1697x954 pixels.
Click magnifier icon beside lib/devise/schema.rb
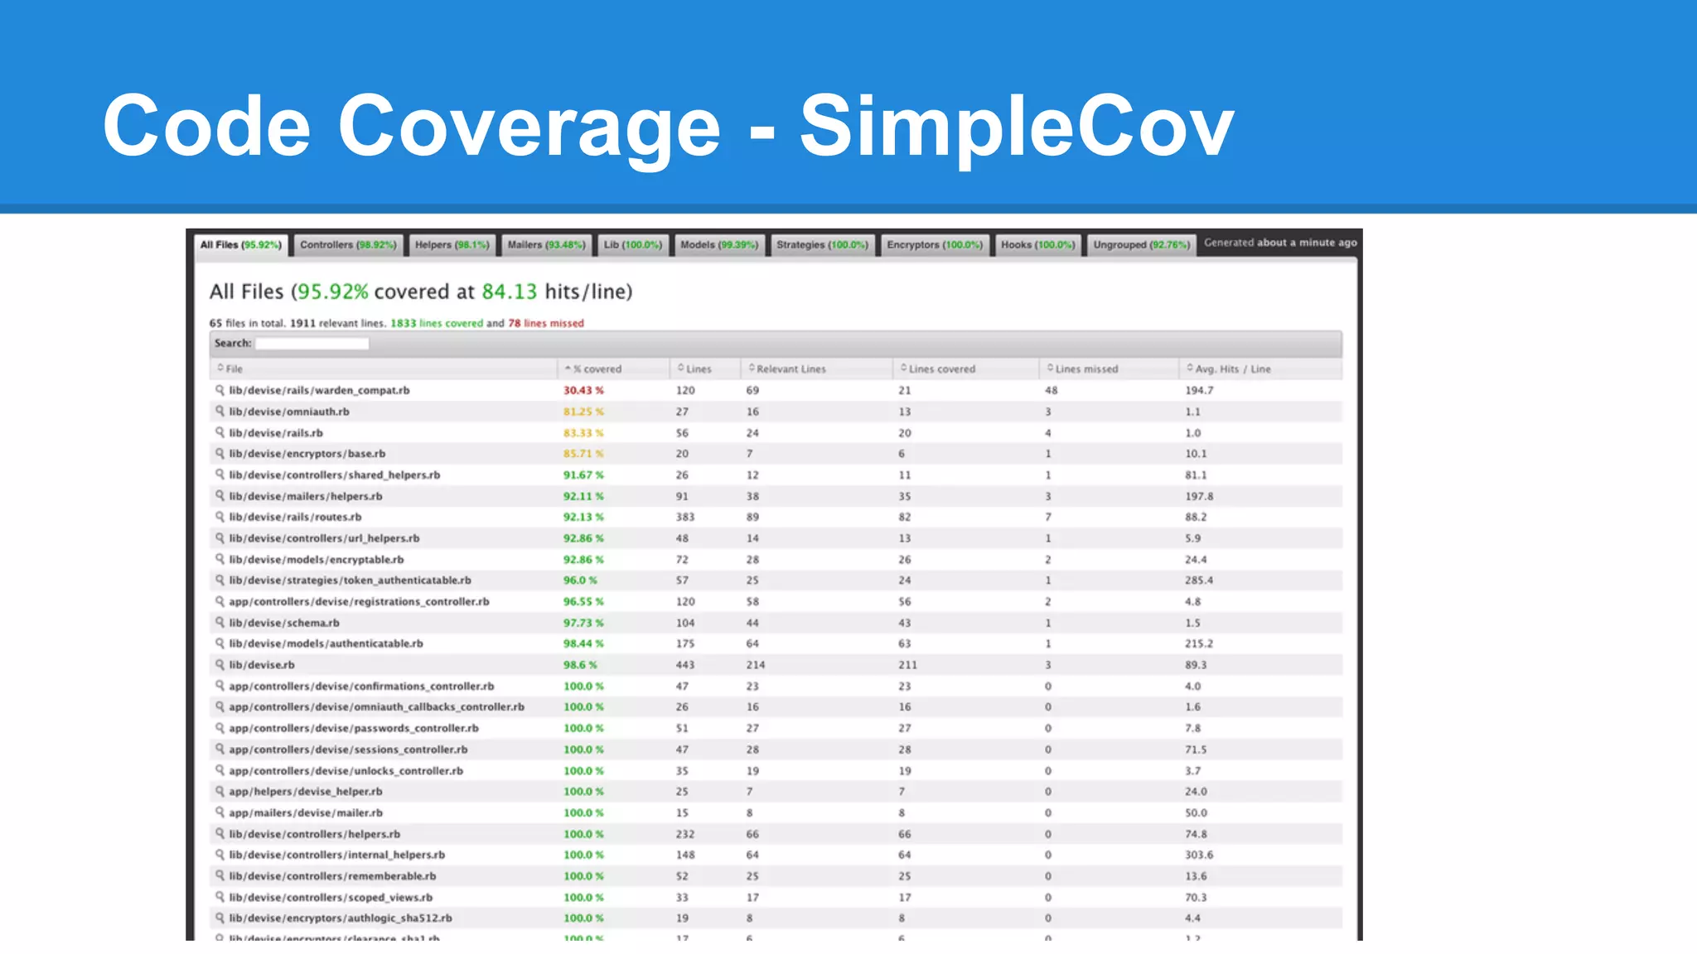click(x=220, y=622)
